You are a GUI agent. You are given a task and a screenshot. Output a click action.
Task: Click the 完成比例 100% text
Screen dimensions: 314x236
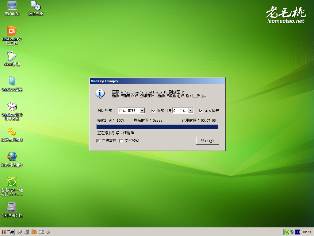(111, 120)
